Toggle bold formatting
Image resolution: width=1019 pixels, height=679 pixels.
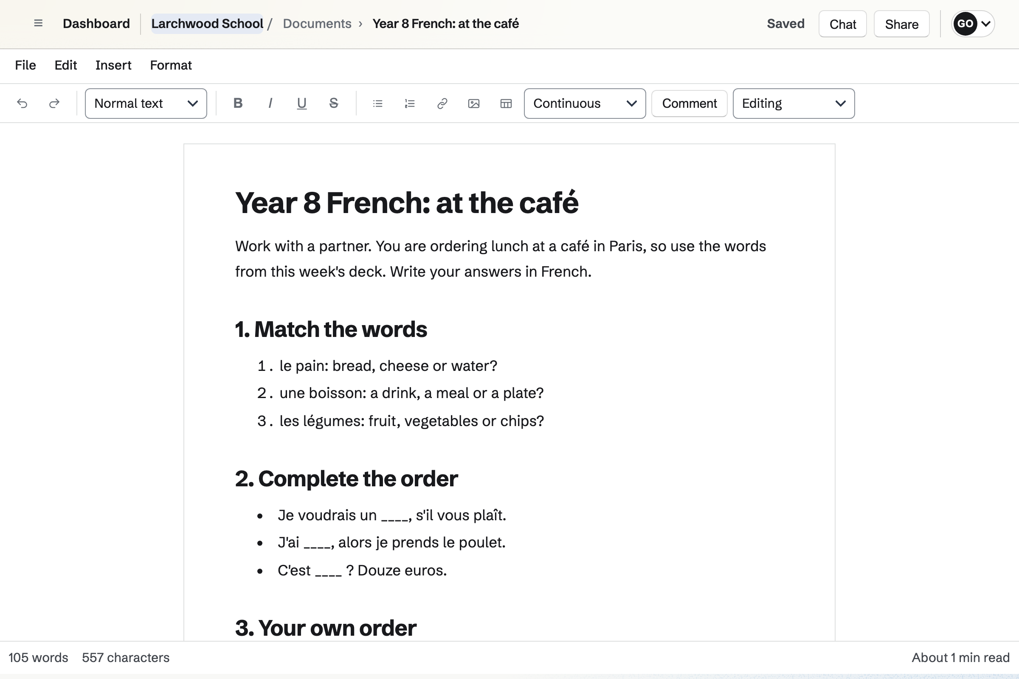click(x=238, y=104)
